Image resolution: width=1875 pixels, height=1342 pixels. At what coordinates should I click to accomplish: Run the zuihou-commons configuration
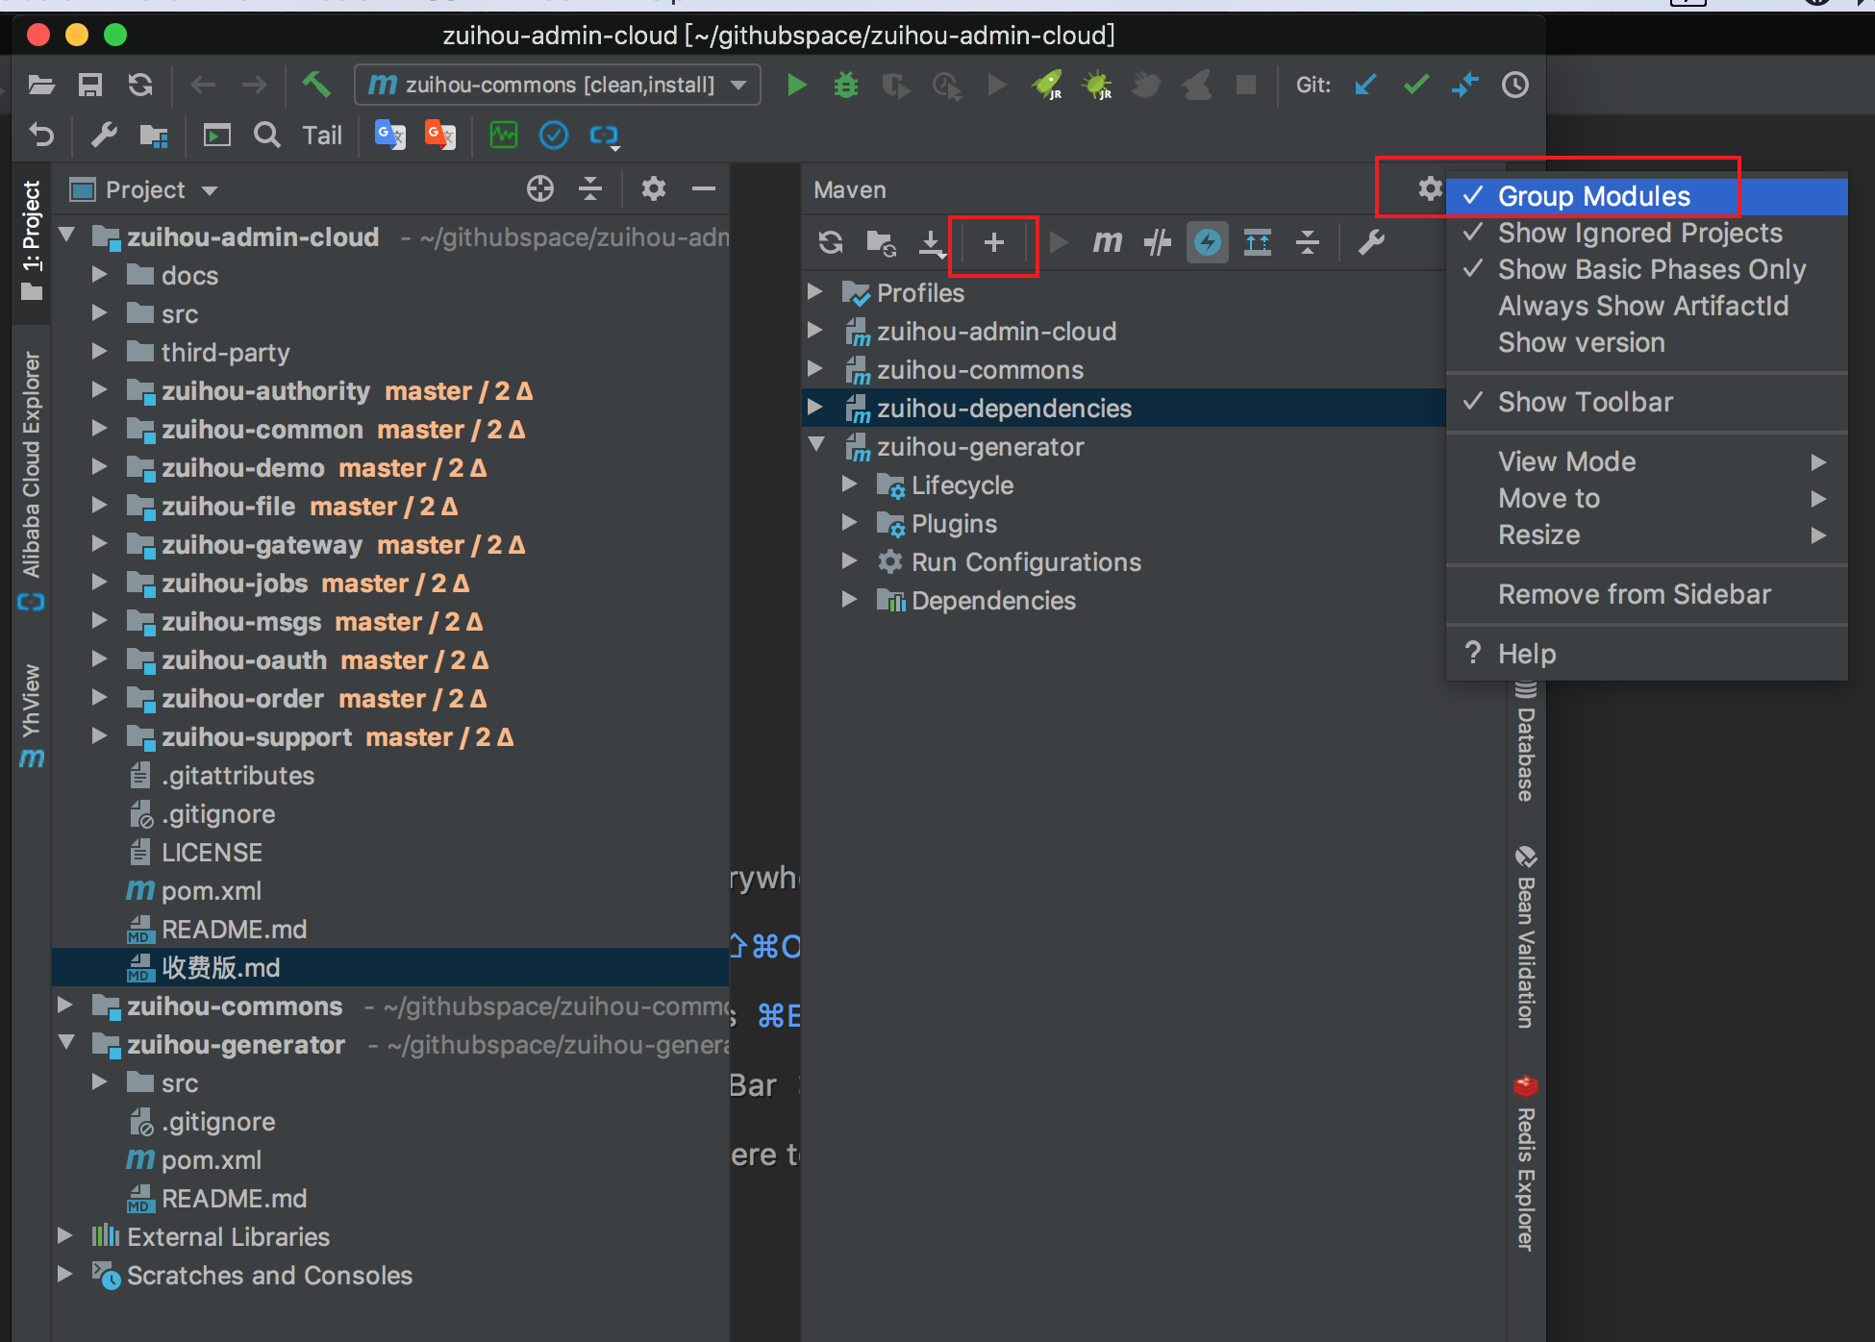(x=796, y=85)
